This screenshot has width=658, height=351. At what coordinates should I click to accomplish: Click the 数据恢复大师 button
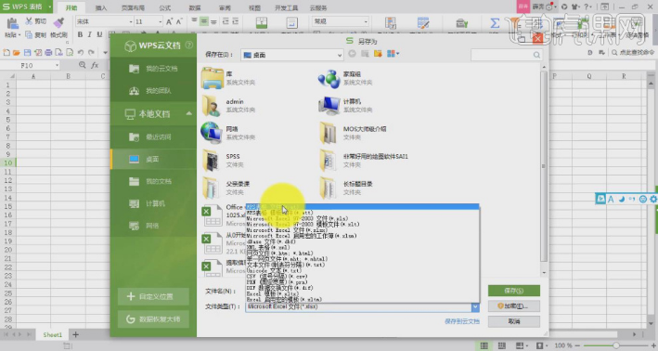pos(153,319)
